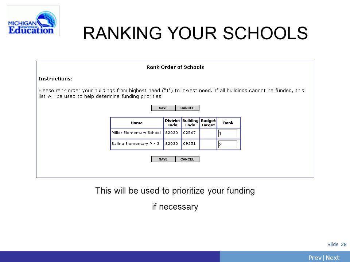Click the Name column header
Screen dimensions: 350x262
pyautogui.click(x=137, y=123)
